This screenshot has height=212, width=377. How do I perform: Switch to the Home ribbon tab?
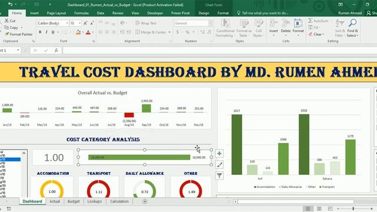coord(17,13)
